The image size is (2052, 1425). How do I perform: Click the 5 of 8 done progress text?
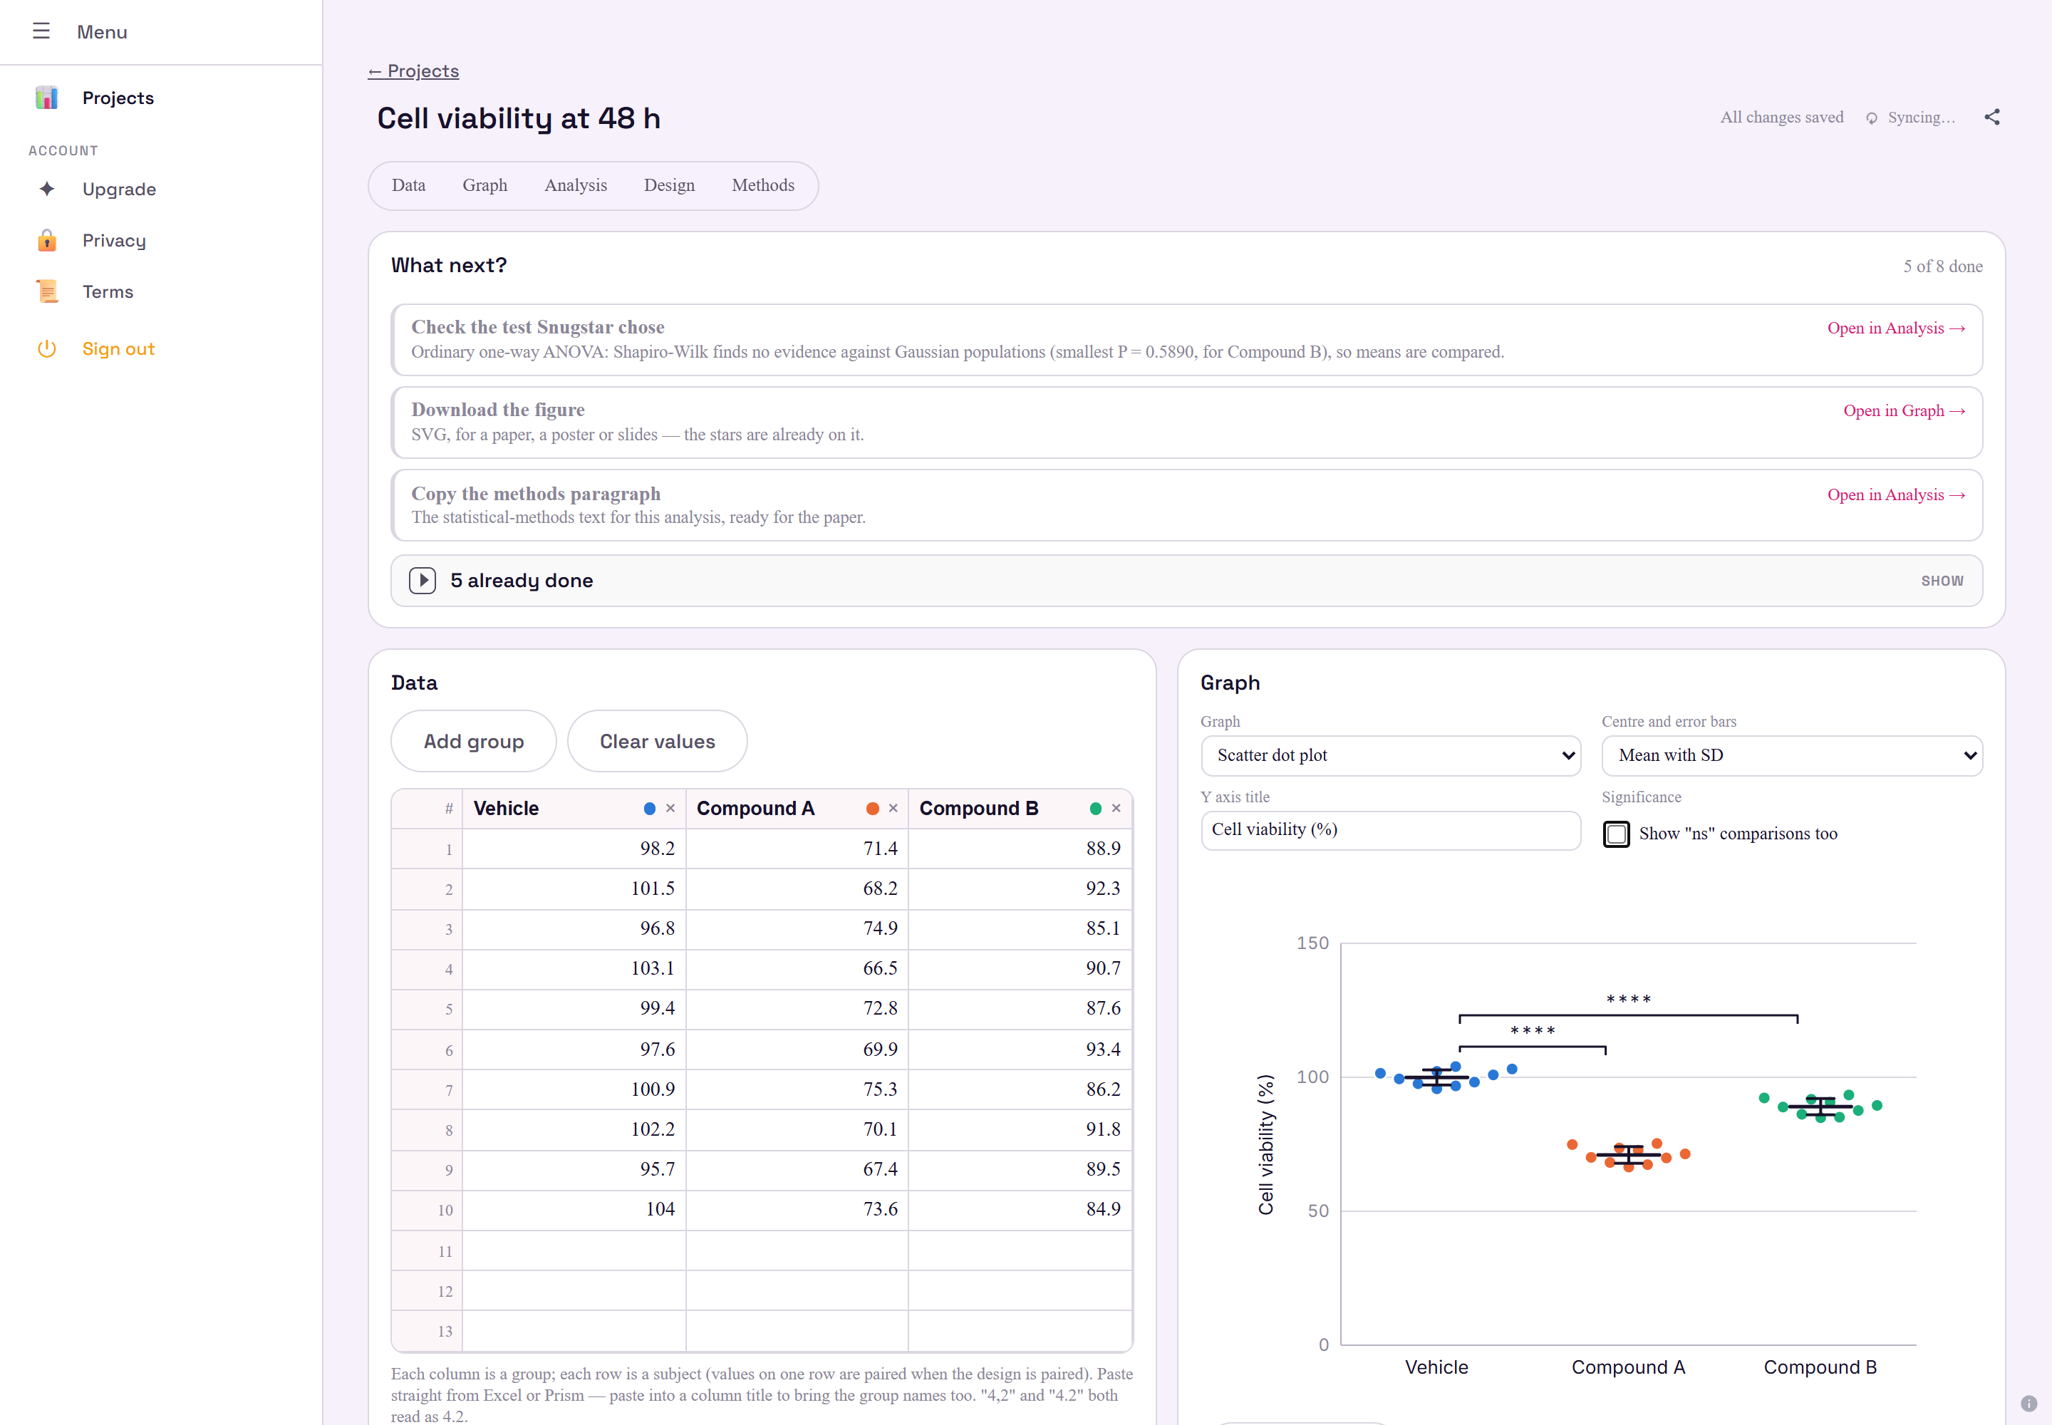coord(1942,266)
